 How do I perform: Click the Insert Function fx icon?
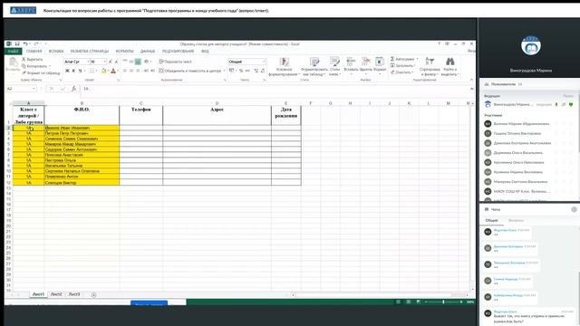[73, 89]
